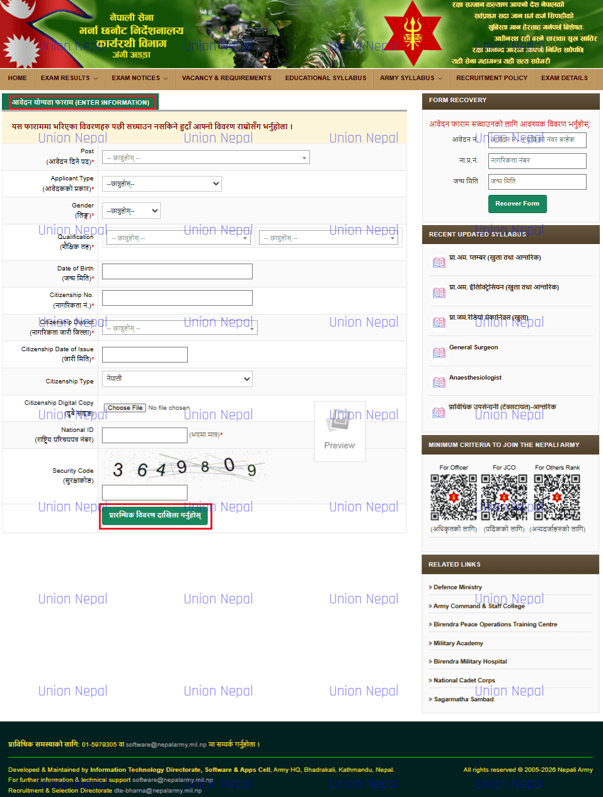Focus the Date of Birth field
The height and width of the screenshot is (797, 603).
pyautogui.click(x=177, y=271)
